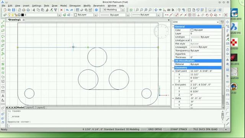Click the command line input field
245x138 pixels.
tap(116, 126)
